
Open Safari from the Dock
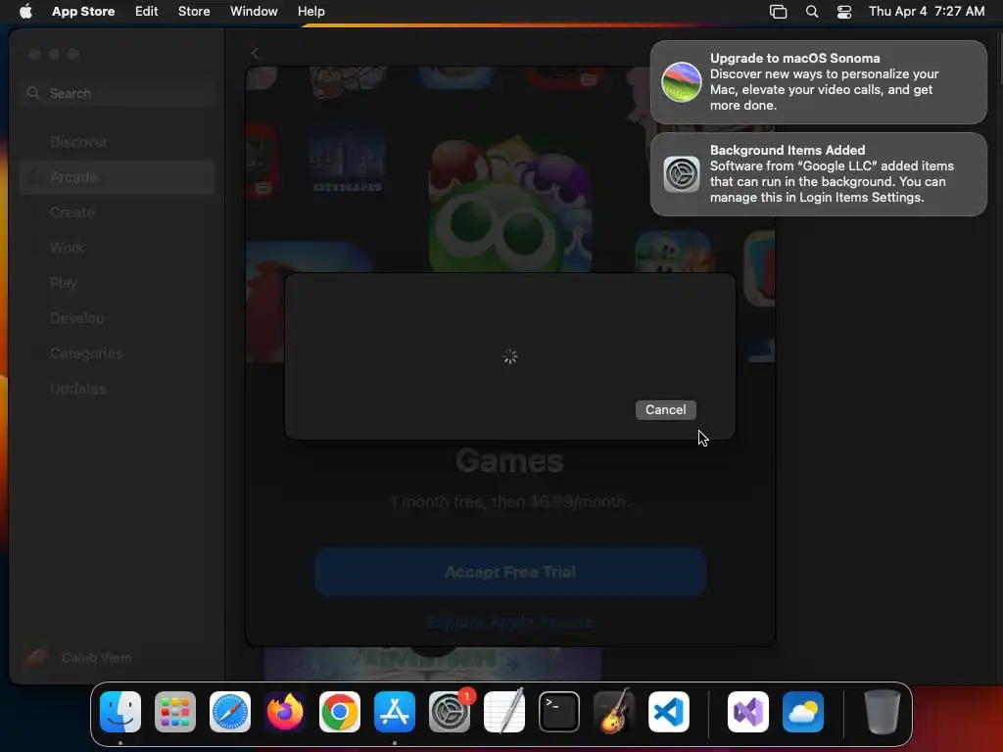[x=230, y=712]
